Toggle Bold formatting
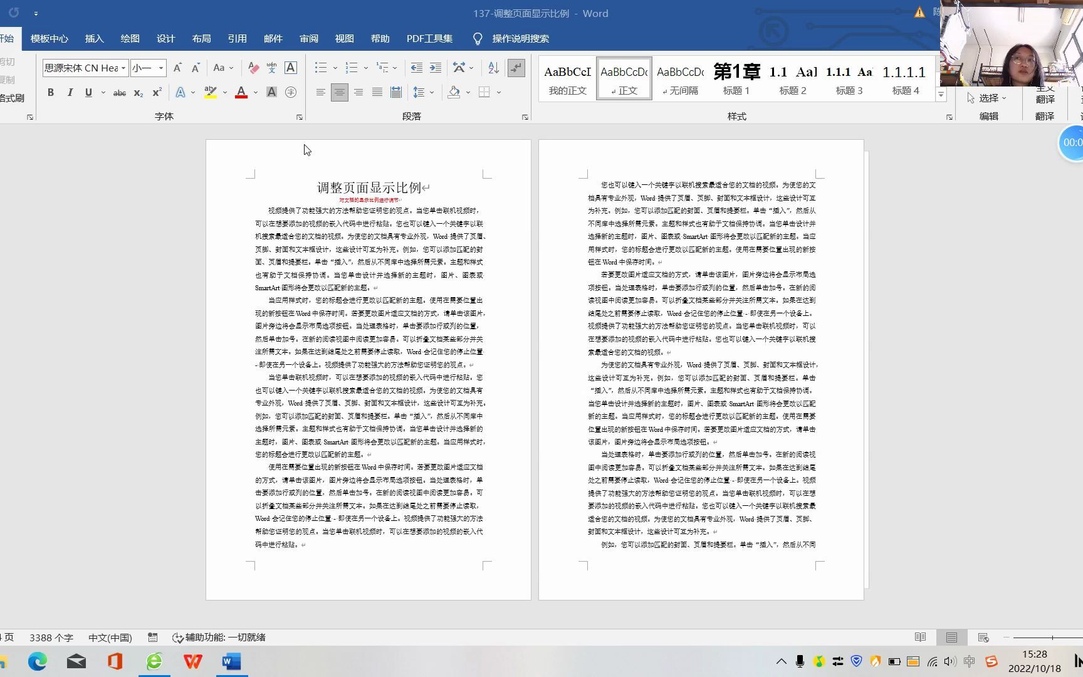This screenshot has width=1083, height=677. 51,92
